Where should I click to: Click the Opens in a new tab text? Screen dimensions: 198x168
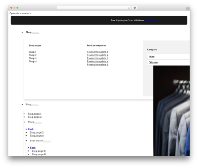[20, 14]
